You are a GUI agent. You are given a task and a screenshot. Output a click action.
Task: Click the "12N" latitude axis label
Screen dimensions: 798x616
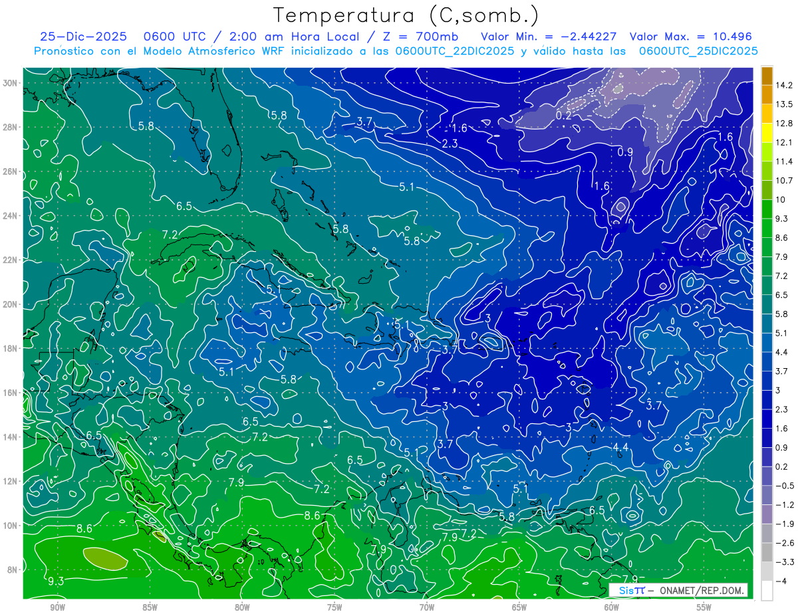point(11,481)
